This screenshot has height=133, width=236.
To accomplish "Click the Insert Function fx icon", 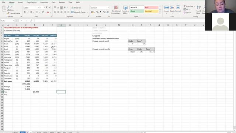I will tap(31, 21).
